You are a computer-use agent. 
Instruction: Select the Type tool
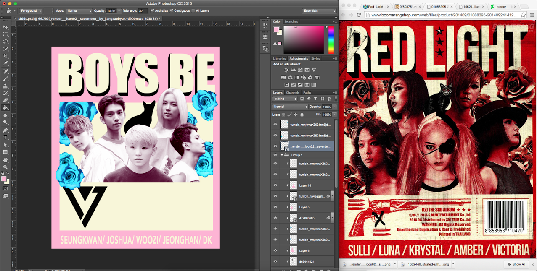[5, 138]
